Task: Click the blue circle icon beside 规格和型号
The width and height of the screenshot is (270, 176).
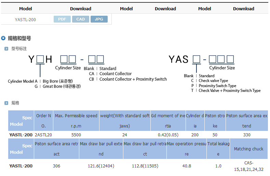Action: (x=3, y=38)
